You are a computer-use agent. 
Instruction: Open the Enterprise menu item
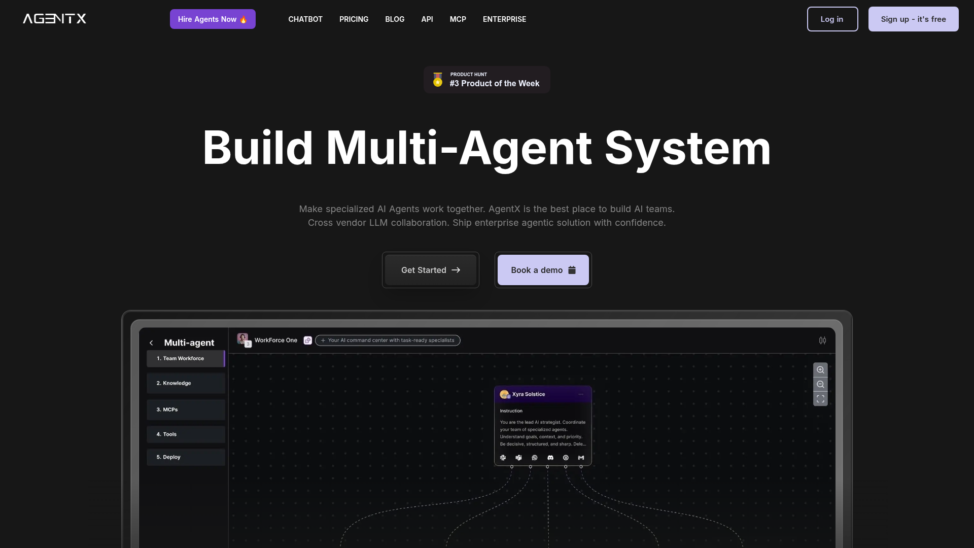pyautogui.click(x=504, y=19)
